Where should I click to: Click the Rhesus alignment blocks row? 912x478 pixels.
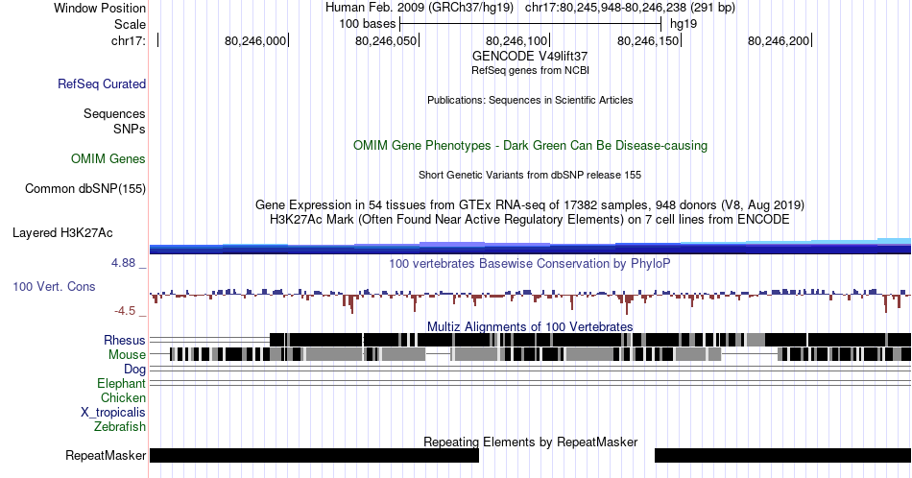pos(530,340)
